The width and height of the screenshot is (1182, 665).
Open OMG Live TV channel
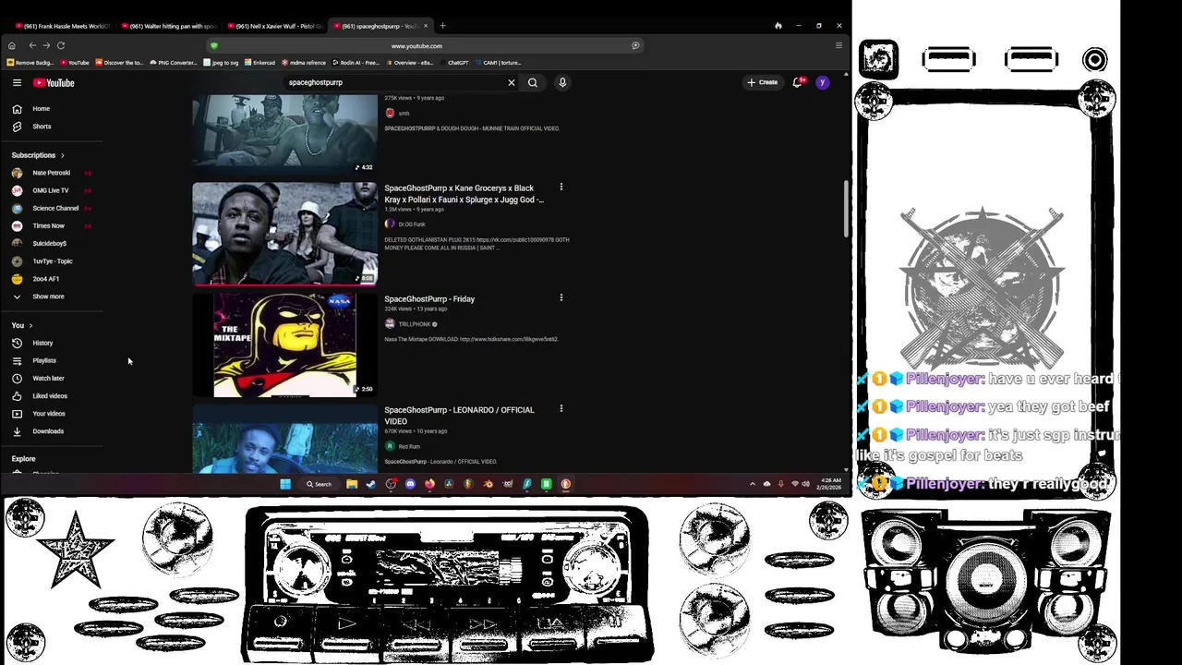(x=51, y=190)
